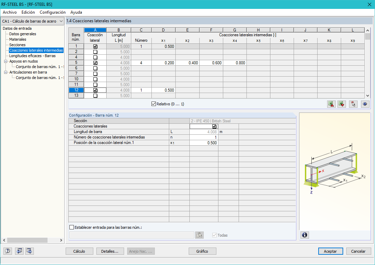The image size is (375, 265).
Task: Select Secciones in the tree
Action: (17, 45)
